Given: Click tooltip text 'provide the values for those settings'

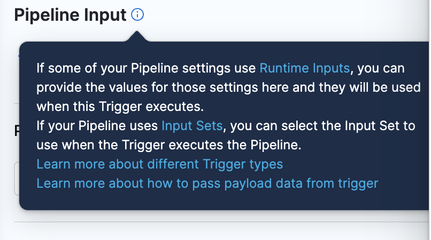Looking at the screenshot, I should tap(160, 87).
